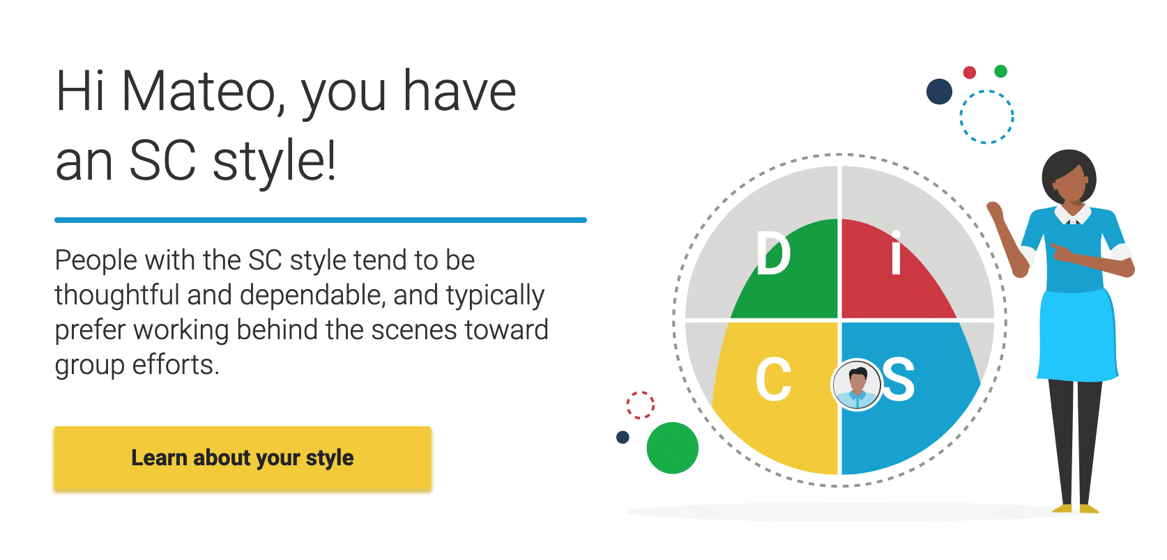The width and height of the screenshot is (1167, 560).
Task: Click the large green decorative circle
Action: (672, 448)
